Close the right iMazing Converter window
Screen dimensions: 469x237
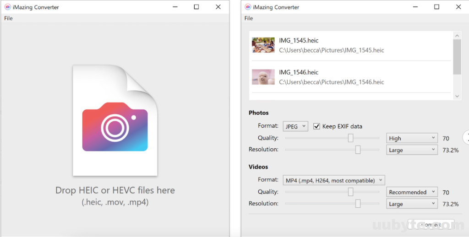[x=458, y=7]
